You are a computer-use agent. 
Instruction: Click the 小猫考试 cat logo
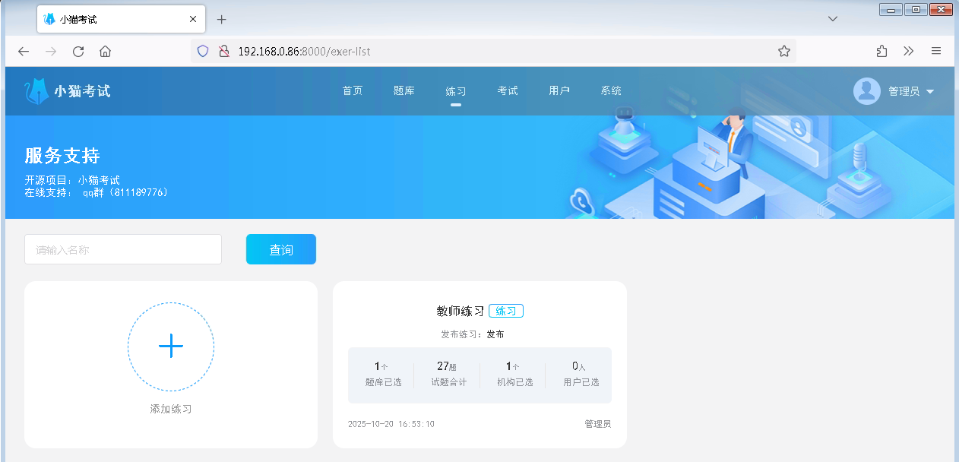pos(38,90)
